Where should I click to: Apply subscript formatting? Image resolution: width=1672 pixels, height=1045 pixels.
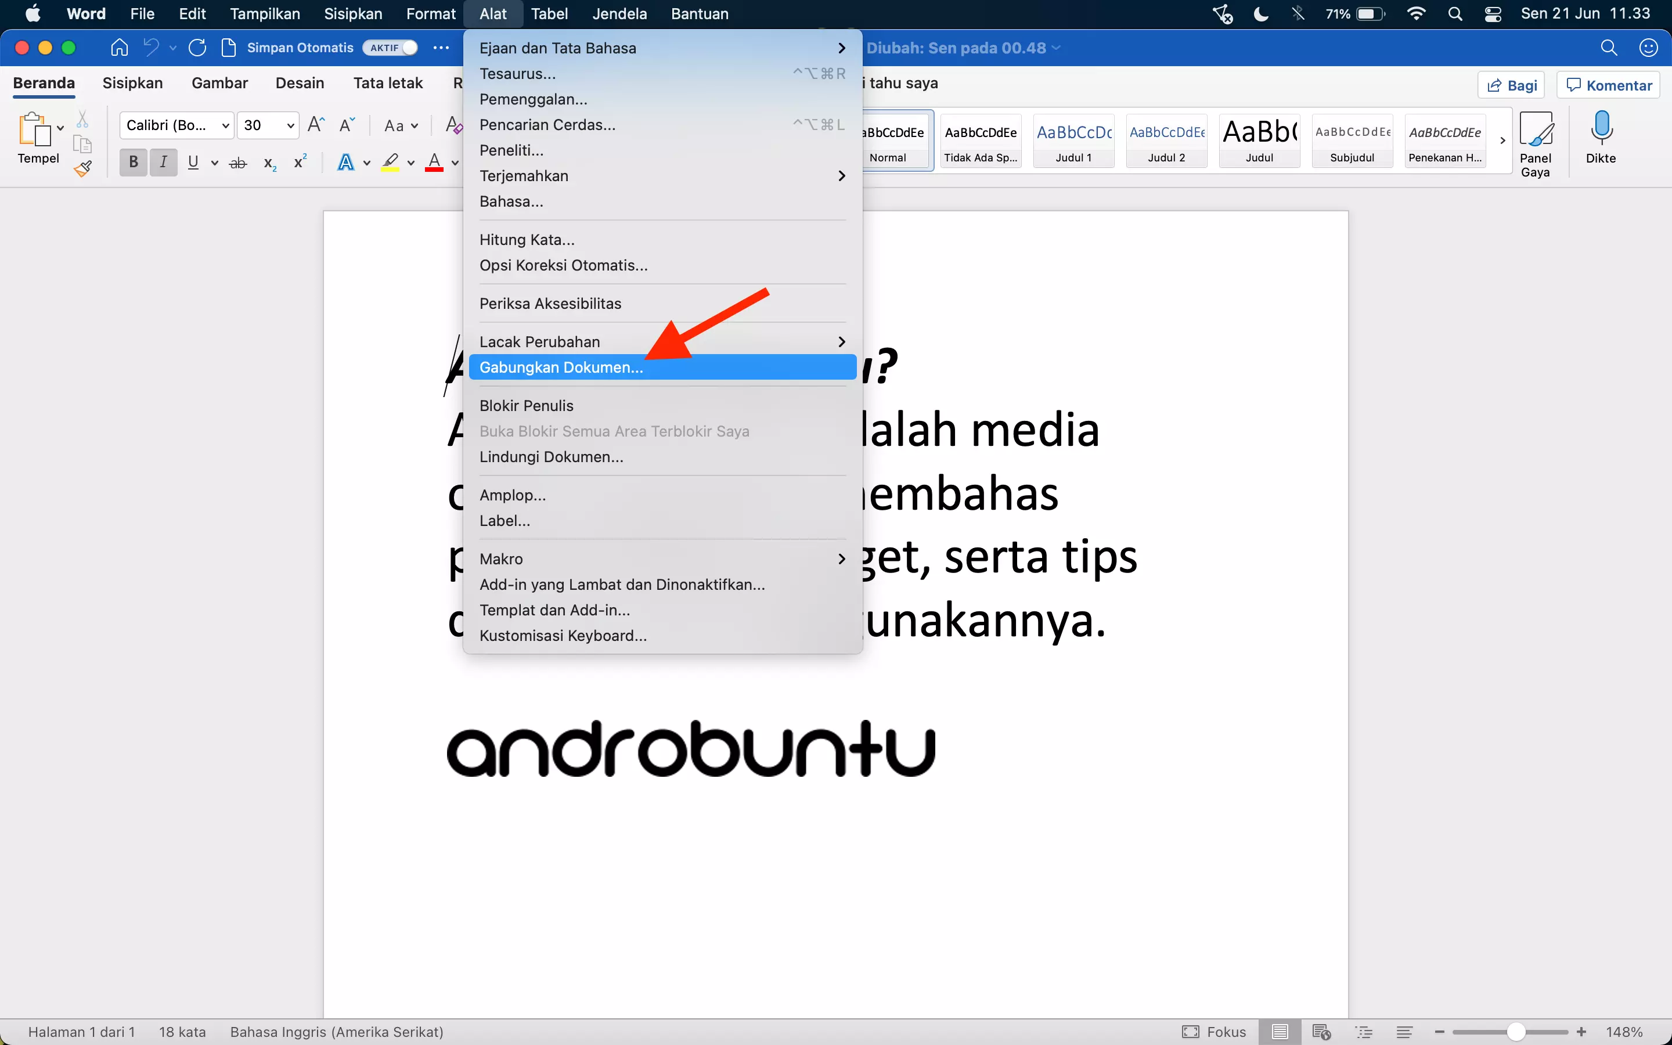(270, 164)
